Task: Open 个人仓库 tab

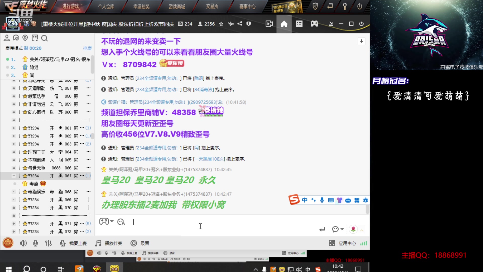Action: point(106,6)
